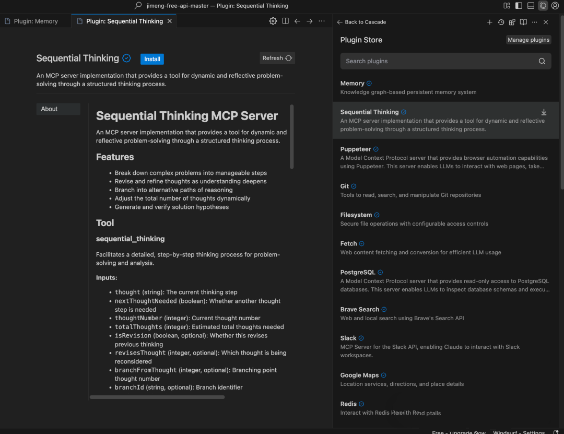The image size is (564, 434).
Task: Split the editor with the split icon
Action: click(285, 21)
